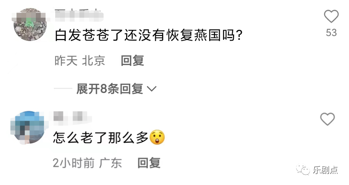Screen dimensions: 349x185
Task: Click the line left of 展开8条回复
Action: click(63, 88)
